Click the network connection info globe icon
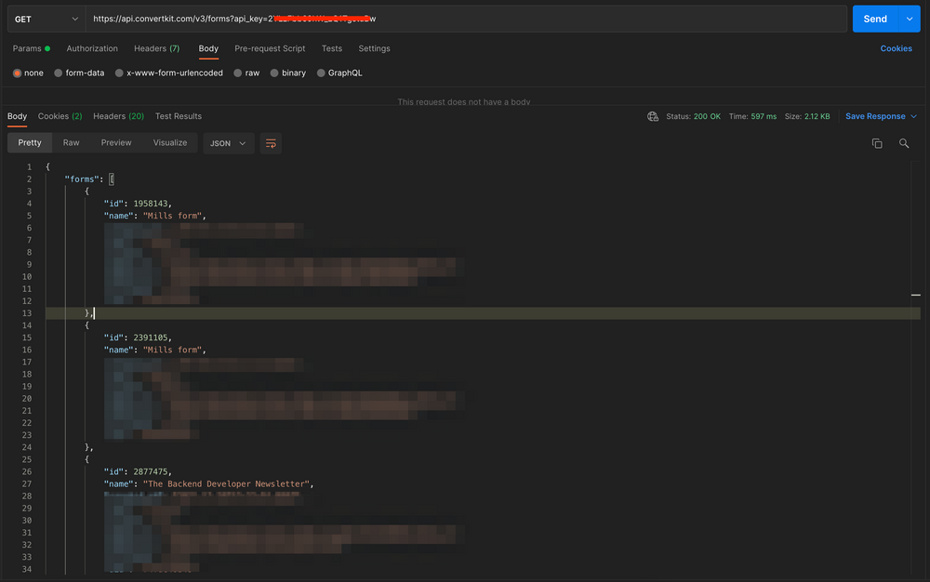 pyautogui.click(x=653, y=116)
